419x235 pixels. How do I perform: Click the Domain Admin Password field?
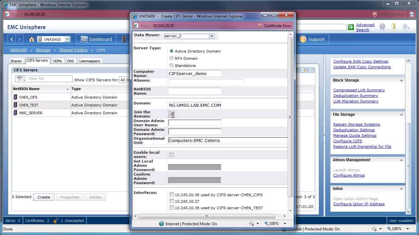(195, 132)
